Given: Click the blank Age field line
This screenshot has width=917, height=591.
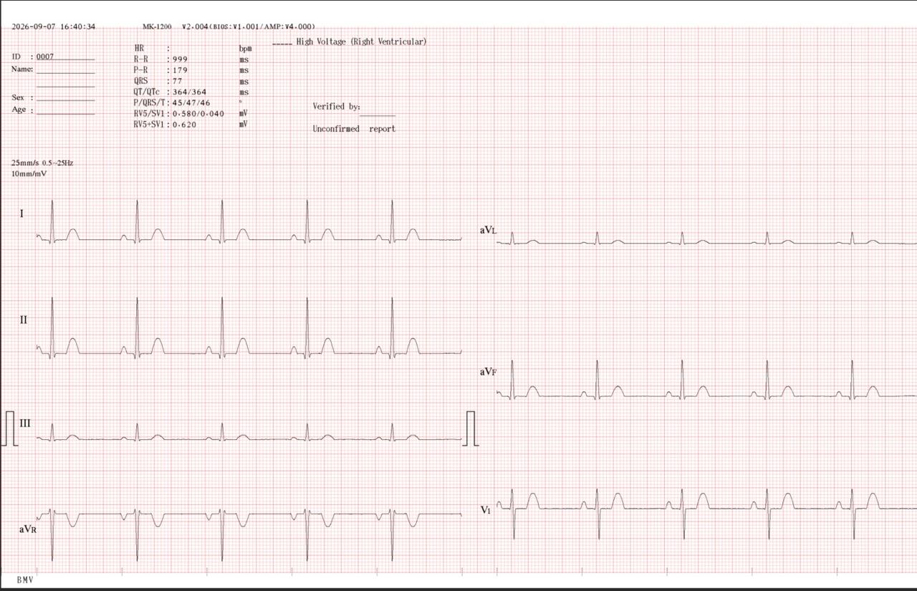Looking at the screenshot, I should 65,112.
